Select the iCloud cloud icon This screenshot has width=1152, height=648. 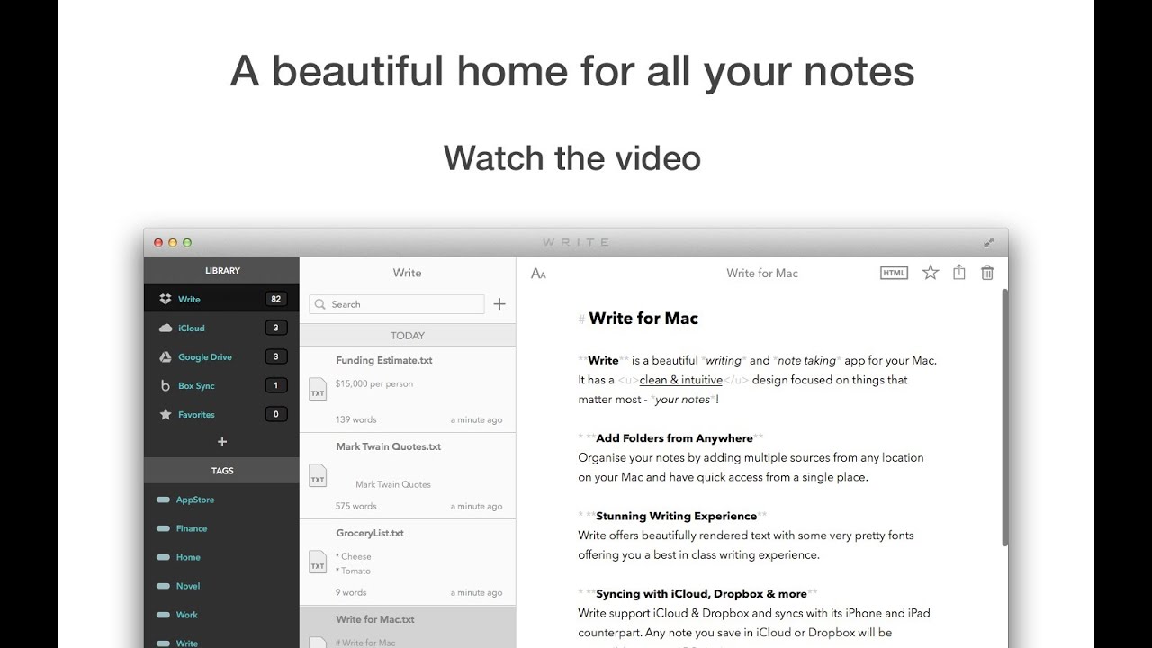[165, 328]
